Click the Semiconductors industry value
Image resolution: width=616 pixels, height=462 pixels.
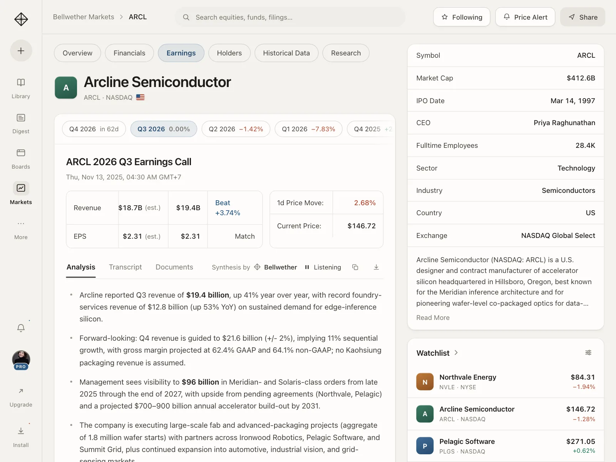click(x=569, y=191)
